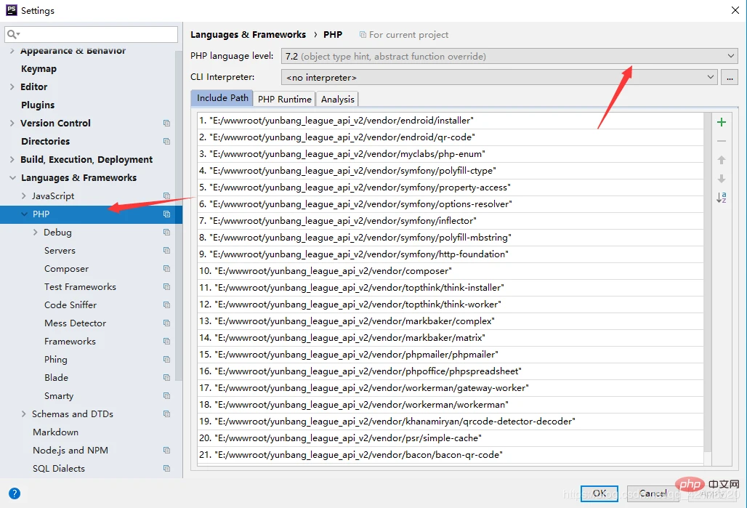This screenshot has width=747, height=508.
Task: Click the help question mark icon
Action: (14, 493)
